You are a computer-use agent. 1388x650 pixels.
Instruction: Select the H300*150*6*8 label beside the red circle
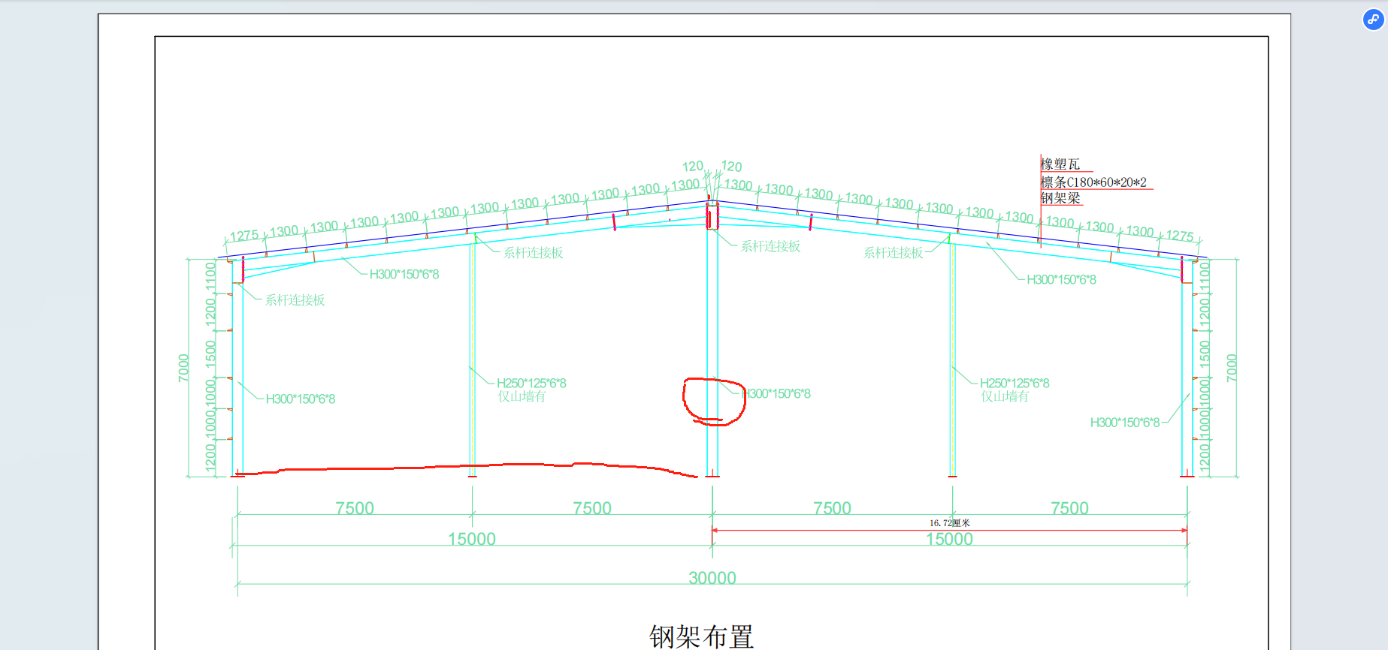776,393
